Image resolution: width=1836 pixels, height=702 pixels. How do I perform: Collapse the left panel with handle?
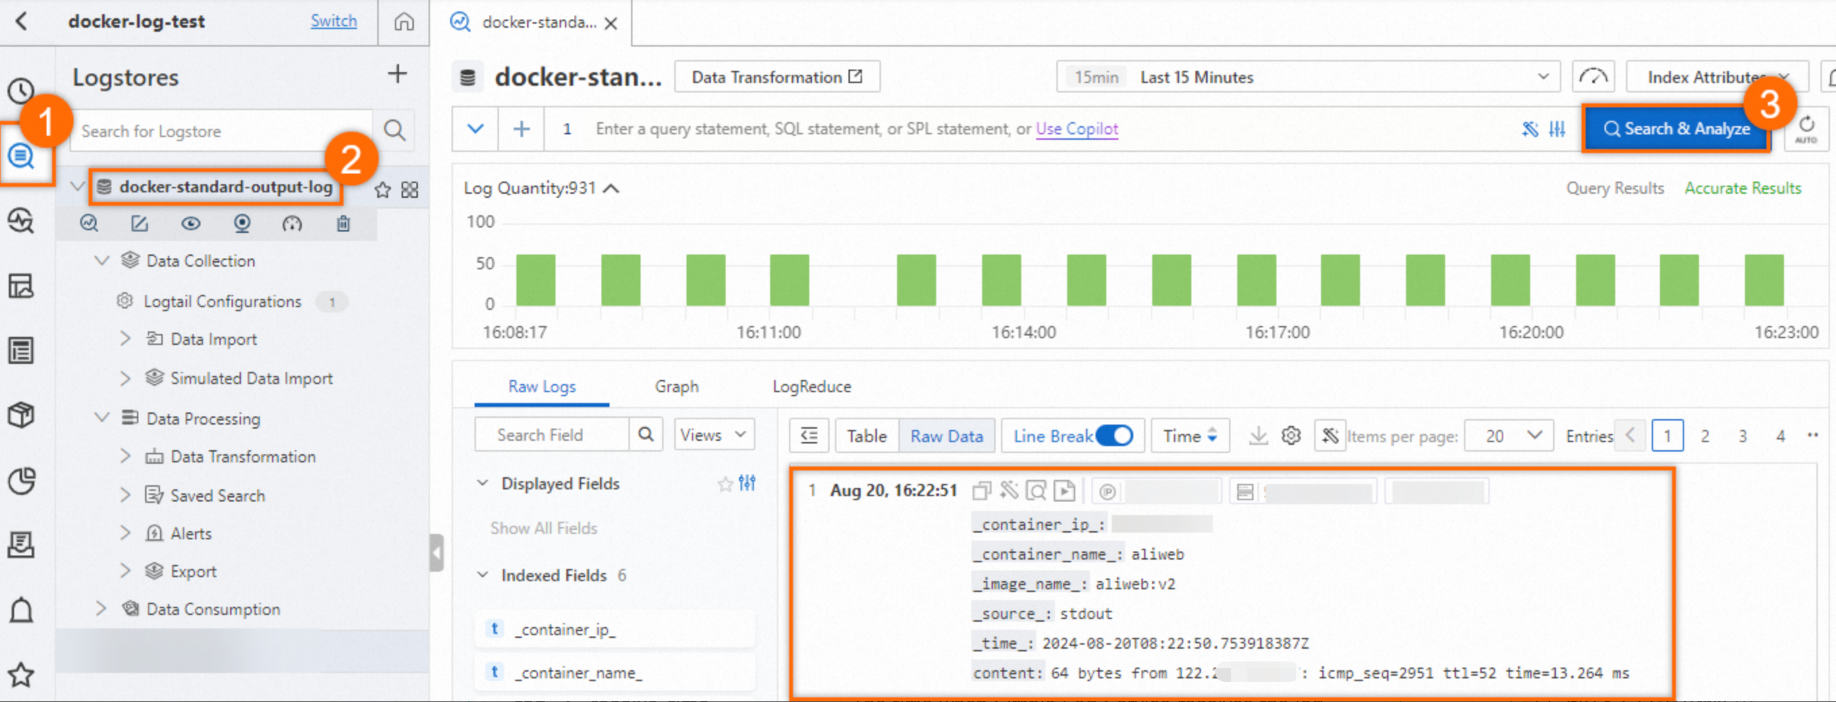436,552
